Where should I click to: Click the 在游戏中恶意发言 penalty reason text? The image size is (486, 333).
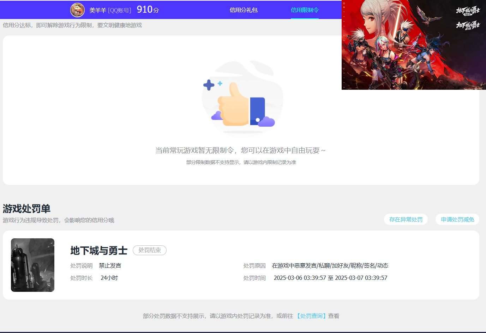click(x=330, y=265)
